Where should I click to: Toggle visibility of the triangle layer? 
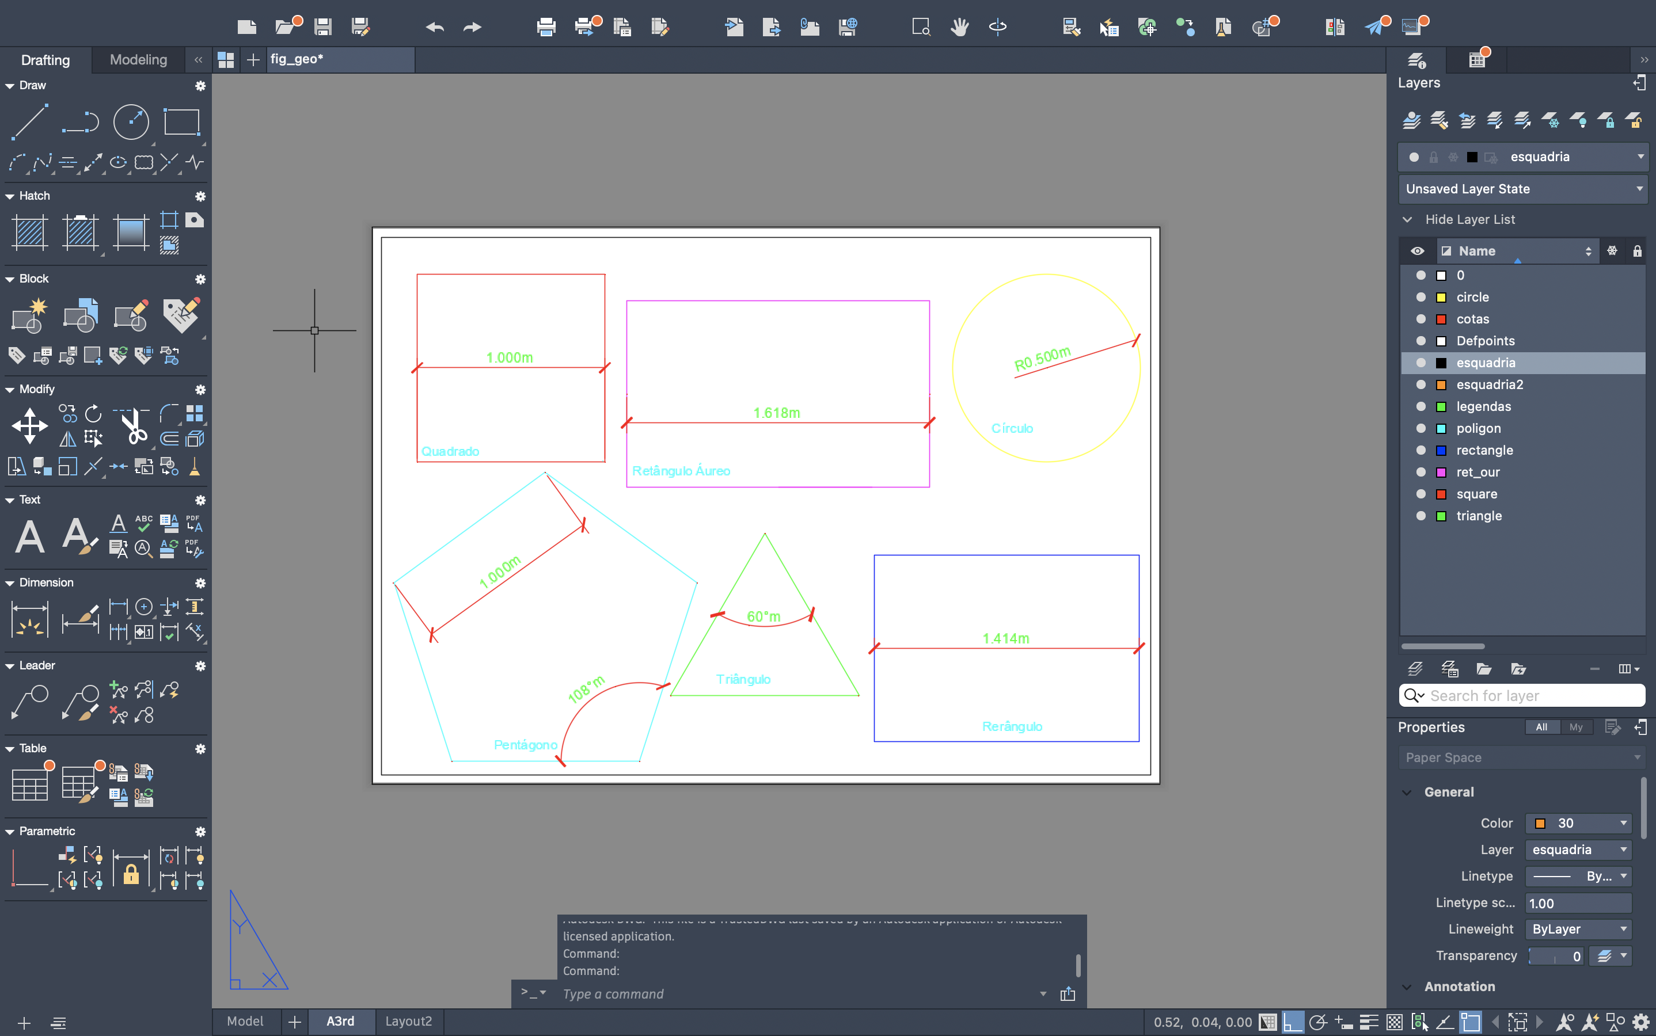tap(1420, 516)
